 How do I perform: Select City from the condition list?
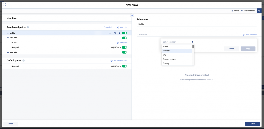click(177, 55)
